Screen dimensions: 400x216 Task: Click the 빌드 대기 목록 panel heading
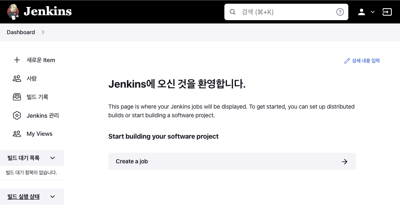[x=24, y=158]
